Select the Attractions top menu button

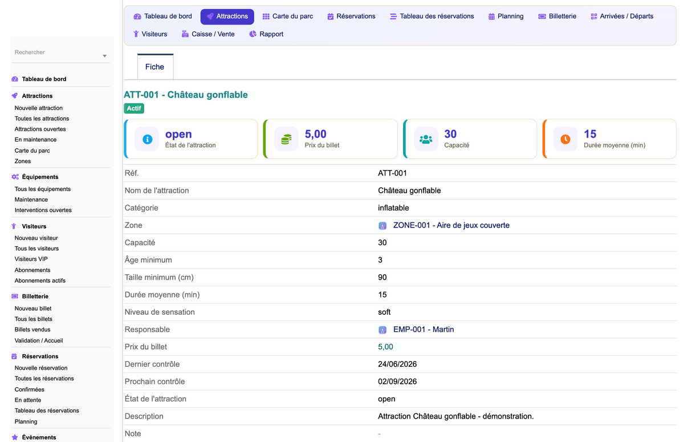point(227,17)
